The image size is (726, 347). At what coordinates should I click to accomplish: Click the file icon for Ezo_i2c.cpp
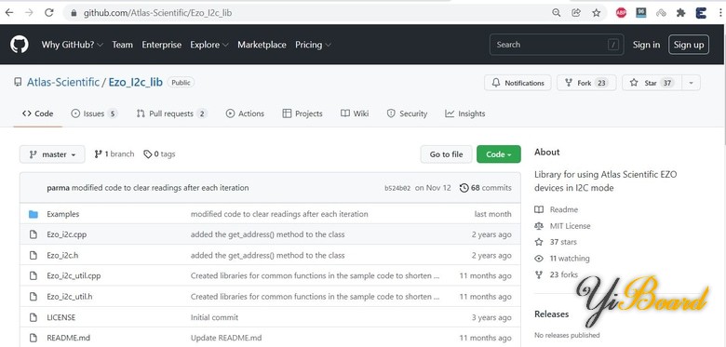tap(34, 234)
